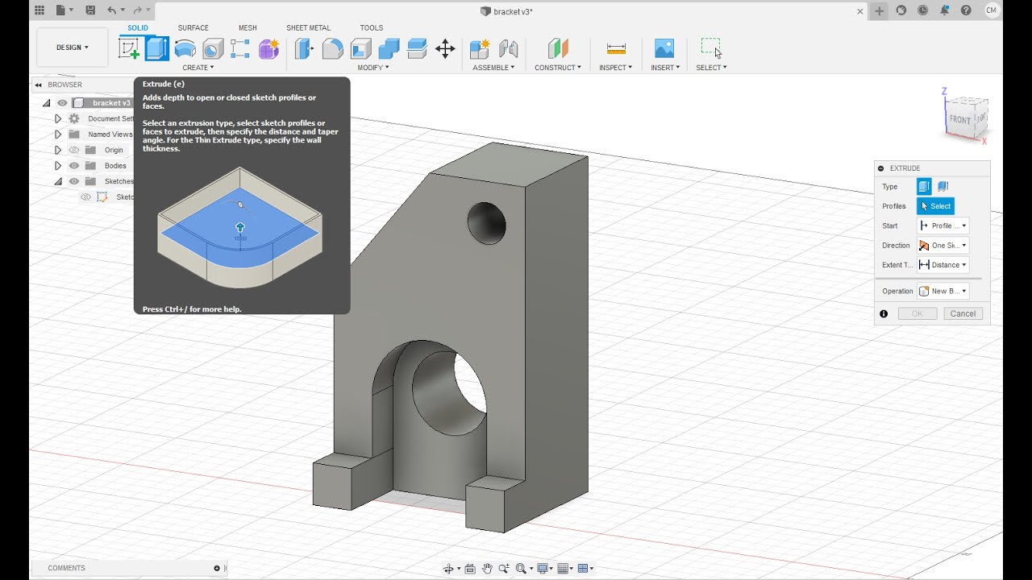
Task: Select the Shell tool
Action: point(360,48)
